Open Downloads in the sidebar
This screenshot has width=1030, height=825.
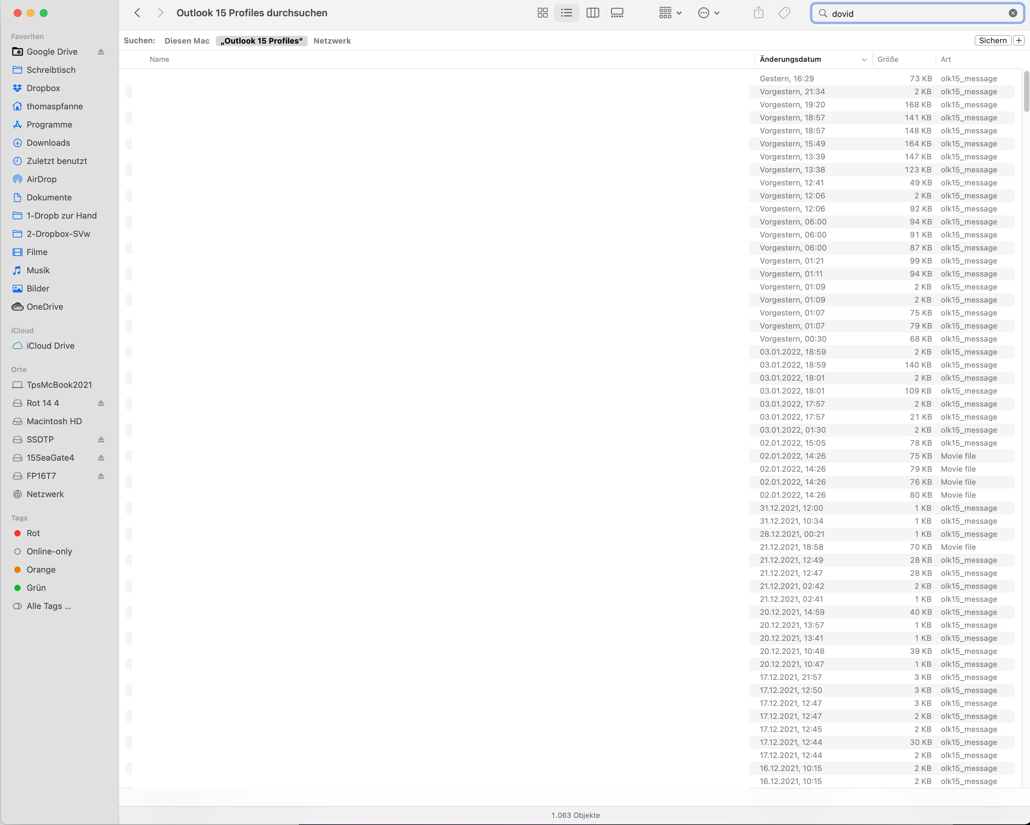48,143
